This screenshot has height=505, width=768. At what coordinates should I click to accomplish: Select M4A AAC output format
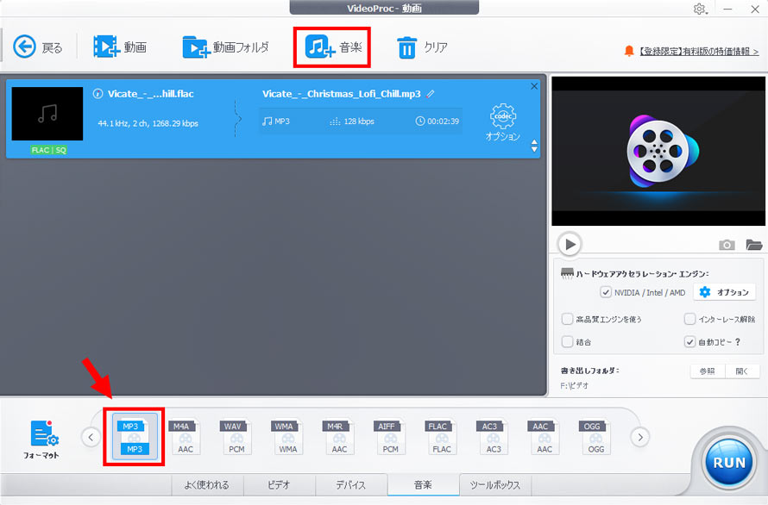click(x=184, y=437)
